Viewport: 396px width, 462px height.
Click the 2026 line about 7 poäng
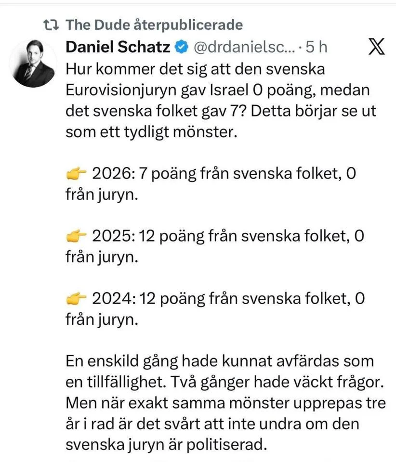click(x=211, y=184)
